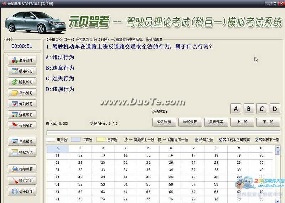
Task: Choose answer D button
Action: pyautogui.click(x=275, y=109)
